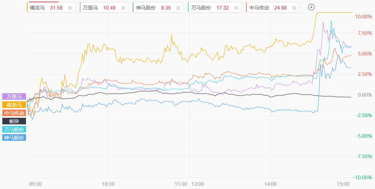
Task: Click the 14:00 time axis label
Action: [x=270, y=184]
